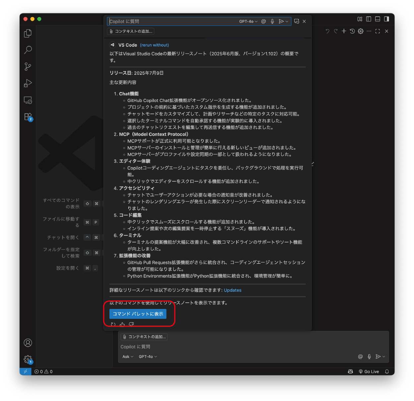Start a new chat with the plus icon
Screen dimensions: 414x401
tap(344, 31)
